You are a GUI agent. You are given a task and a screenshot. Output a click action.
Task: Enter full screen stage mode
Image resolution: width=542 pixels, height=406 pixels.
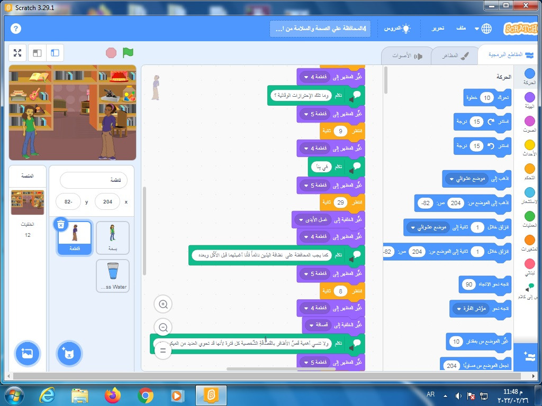pos(17,53)
